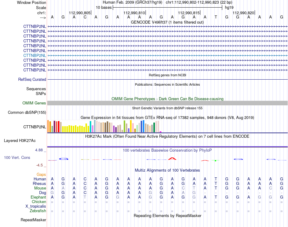The height and width of the screenshot is (227, 288).
Task: Click the dark green GTEx expression bar
Action: pyautogui.click(x=154, y=127)
